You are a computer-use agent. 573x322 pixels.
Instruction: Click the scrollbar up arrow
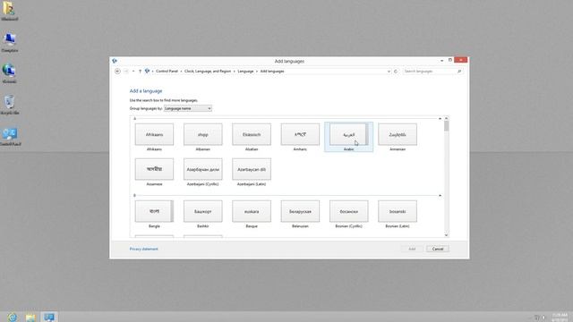tap(446, 119)
